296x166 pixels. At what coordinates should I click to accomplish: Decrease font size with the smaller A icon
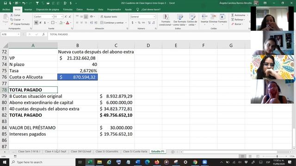[x=70, y=17]
